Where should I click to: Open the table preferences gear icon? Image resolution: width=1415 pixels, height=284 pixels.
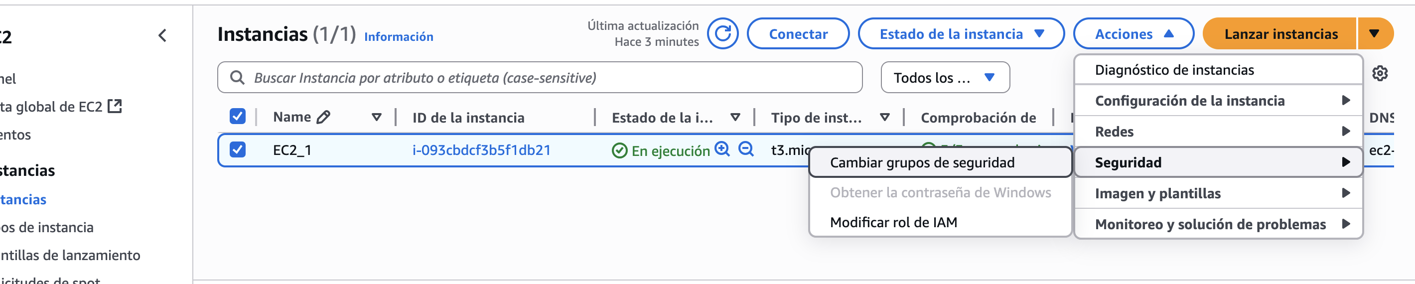(x=1379, y=73)
